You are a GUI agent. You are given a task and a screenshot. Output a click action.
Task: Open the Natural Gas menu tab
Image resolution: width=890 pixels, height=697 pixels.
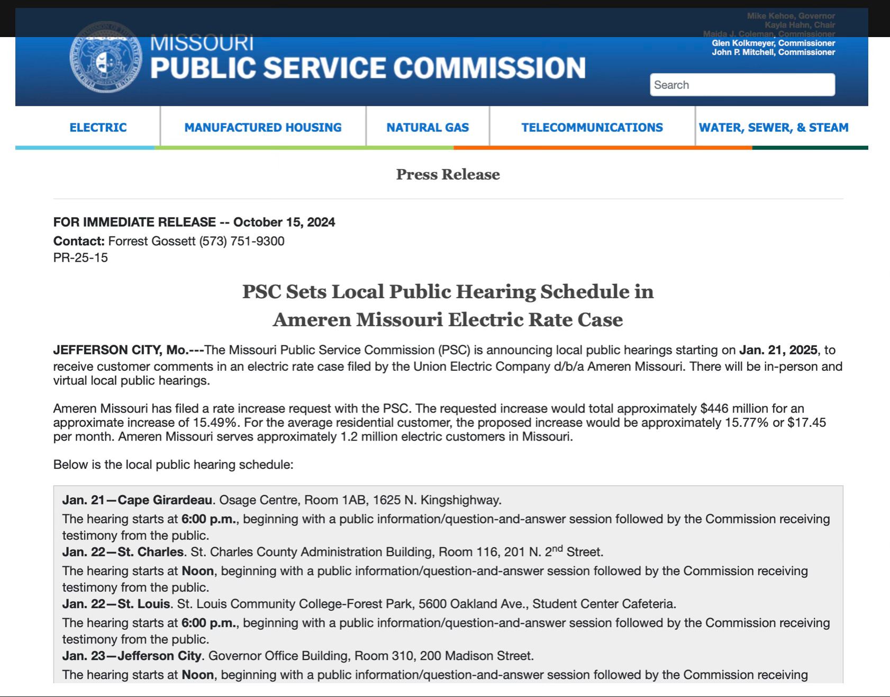(x=428, y=128)
